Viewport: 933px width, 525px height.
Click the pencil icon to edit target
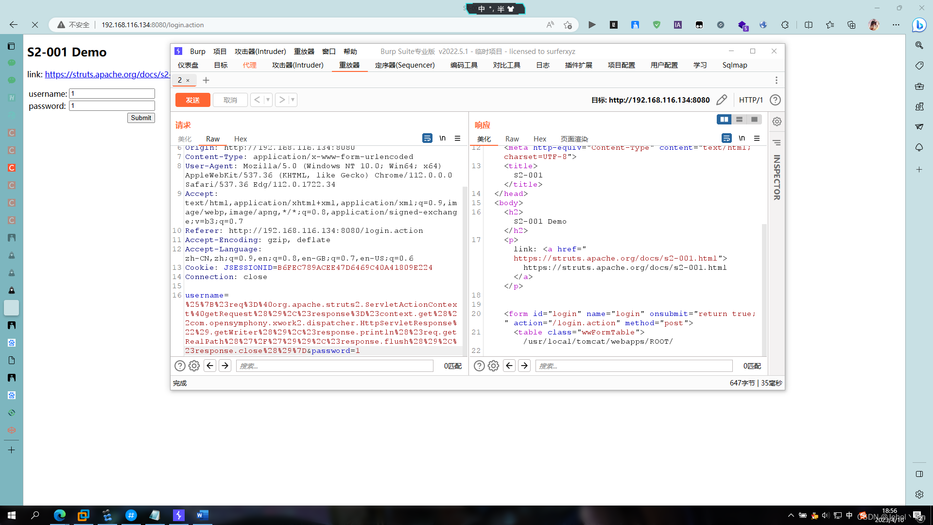coord(722,100)
